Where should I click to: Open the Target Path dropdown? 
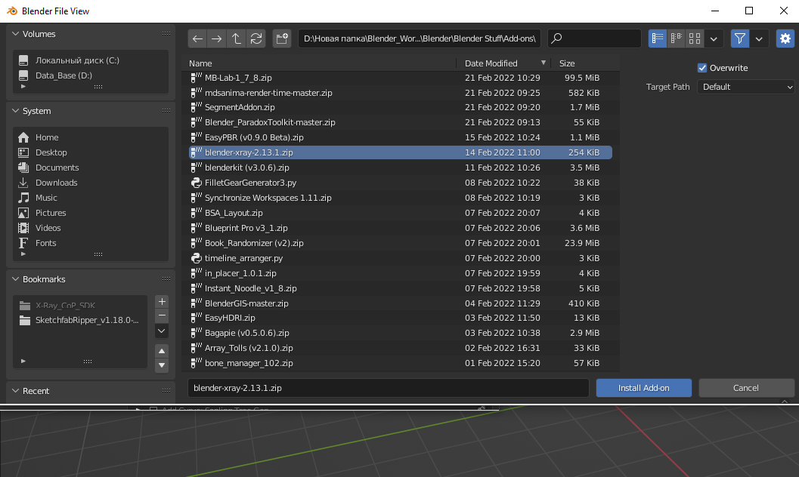click(745, 87)
